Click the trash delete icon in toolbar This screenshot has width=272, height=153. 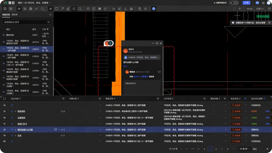(140, 8)
